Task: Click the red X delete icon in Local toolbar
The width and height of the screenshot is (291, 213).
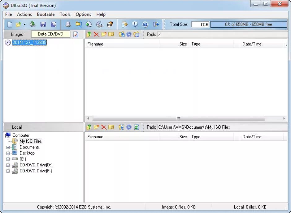Action: pos(104,127)
